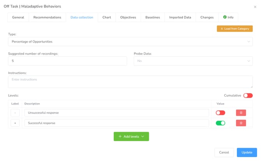This screenshot has height=161, width=261.
Task: Delete the Unsuccessful response level
Action: 241,113
